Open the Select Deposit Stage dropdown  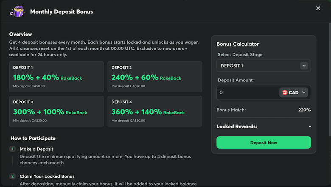coord(264,66)
